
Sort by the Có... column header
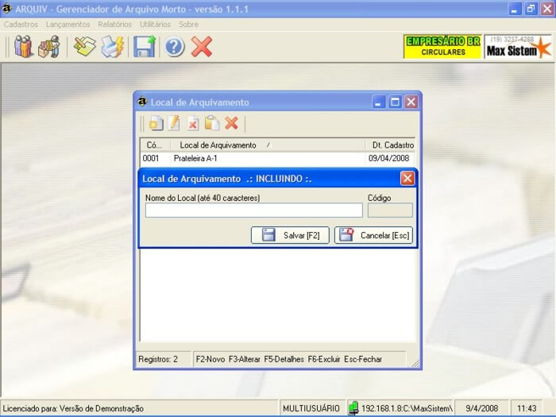coord(154,145)
